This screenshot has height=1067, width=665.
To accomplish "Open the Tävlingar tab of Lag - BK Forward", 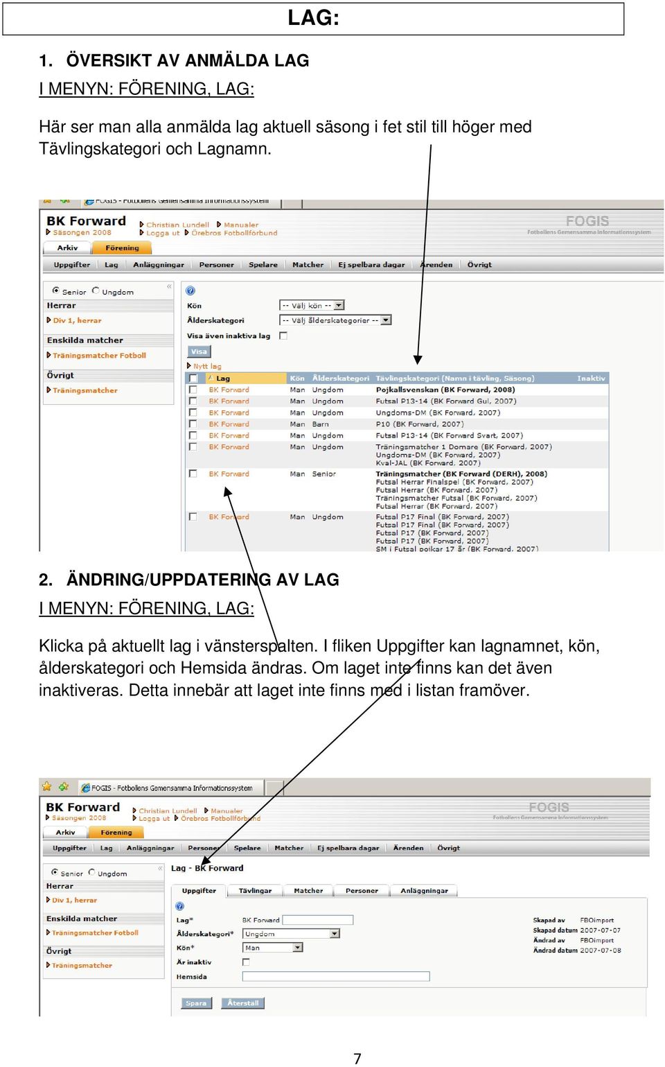I will coord(255,890).
